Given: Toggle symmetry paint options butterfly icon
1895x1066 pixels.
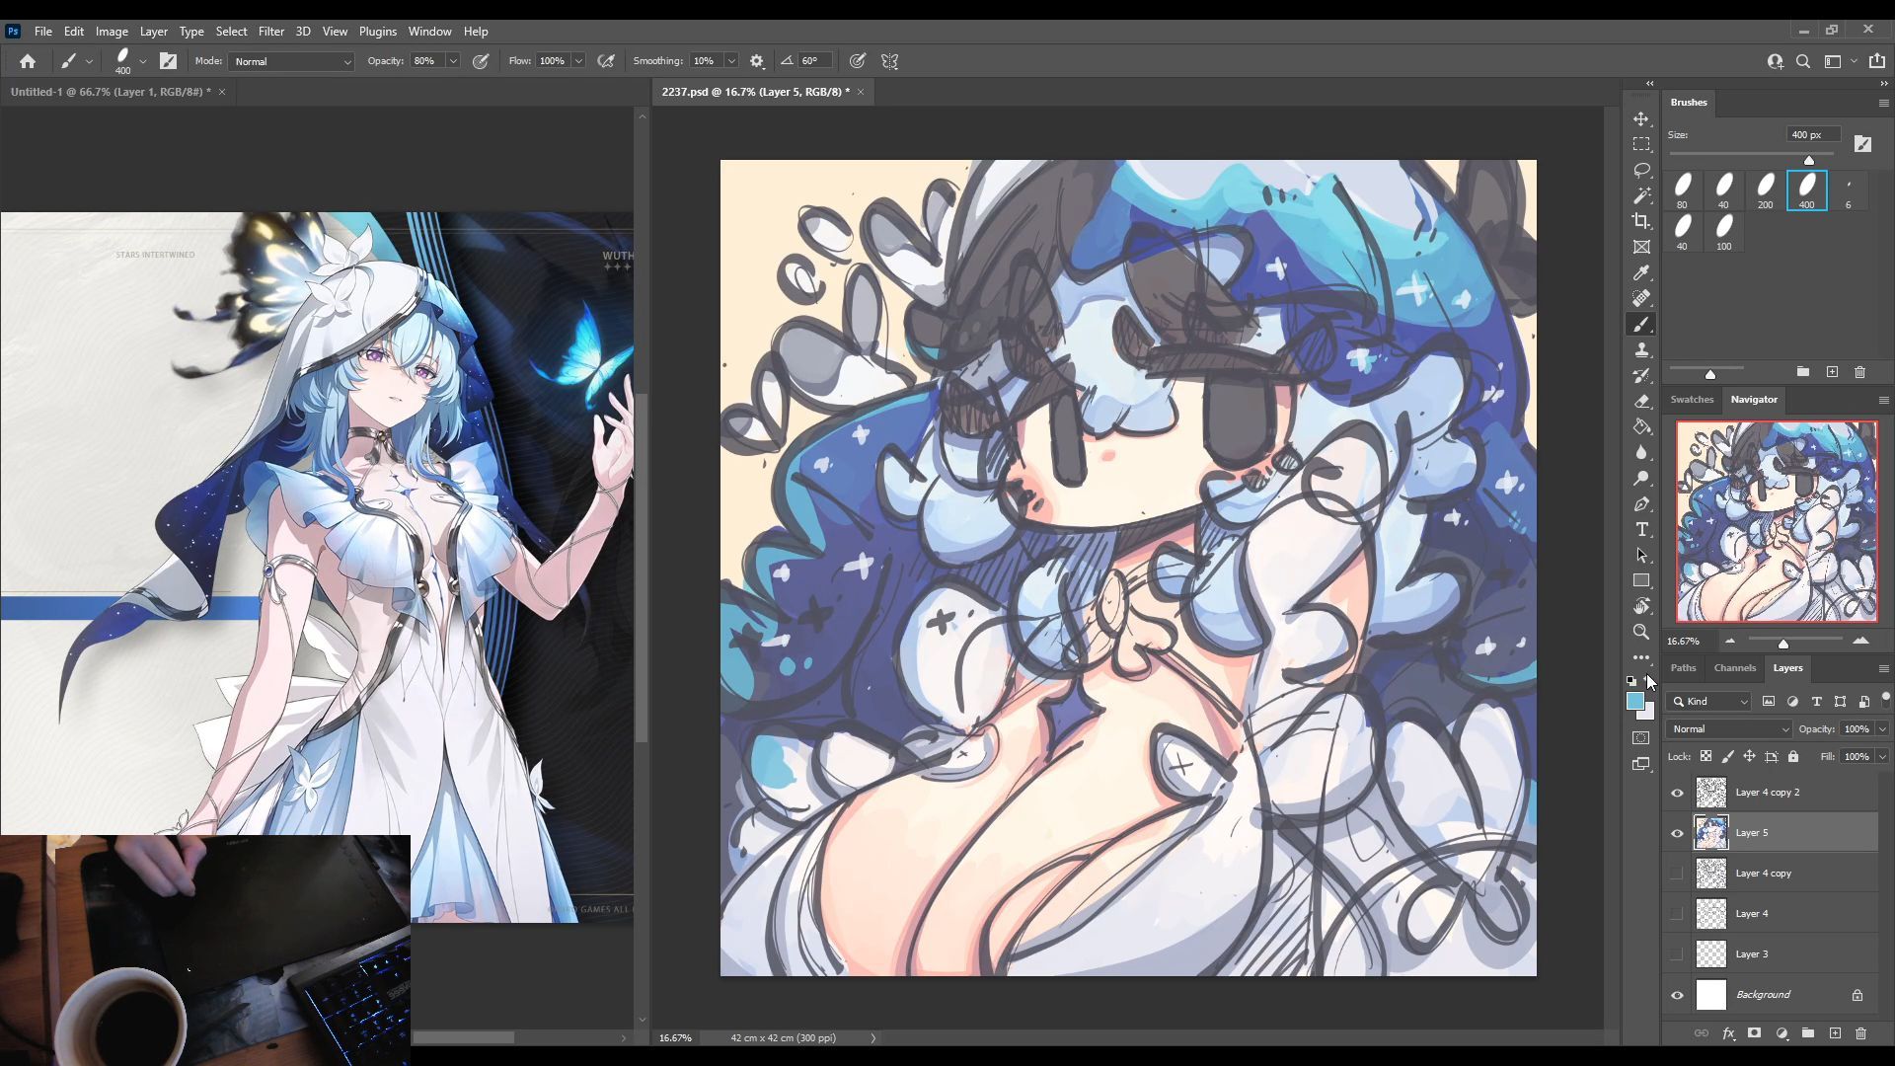Looking at the screenshot, I should click(889, 61).
